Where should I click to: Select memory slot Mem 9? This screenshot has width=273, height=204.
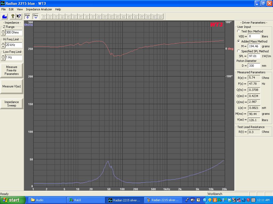click(x=93, y=16)
